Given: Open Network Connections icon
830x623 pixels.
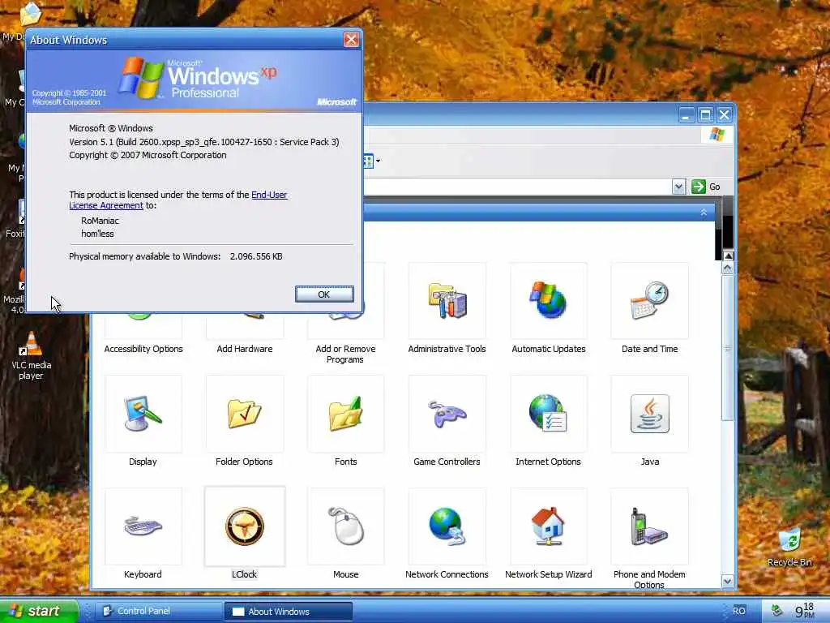Looking at the screenshot, I should pos(447,526).
